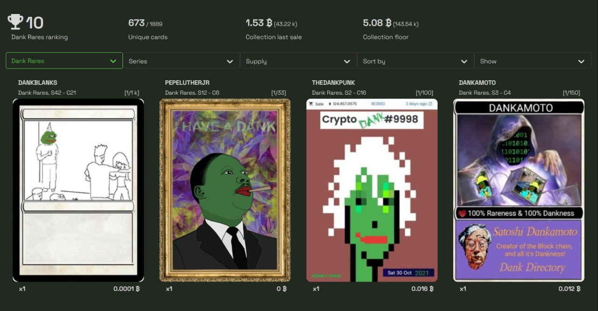Click the Show dropdown chevron arrow
Viewport: 598px width, 311px height.
[581, 62]
